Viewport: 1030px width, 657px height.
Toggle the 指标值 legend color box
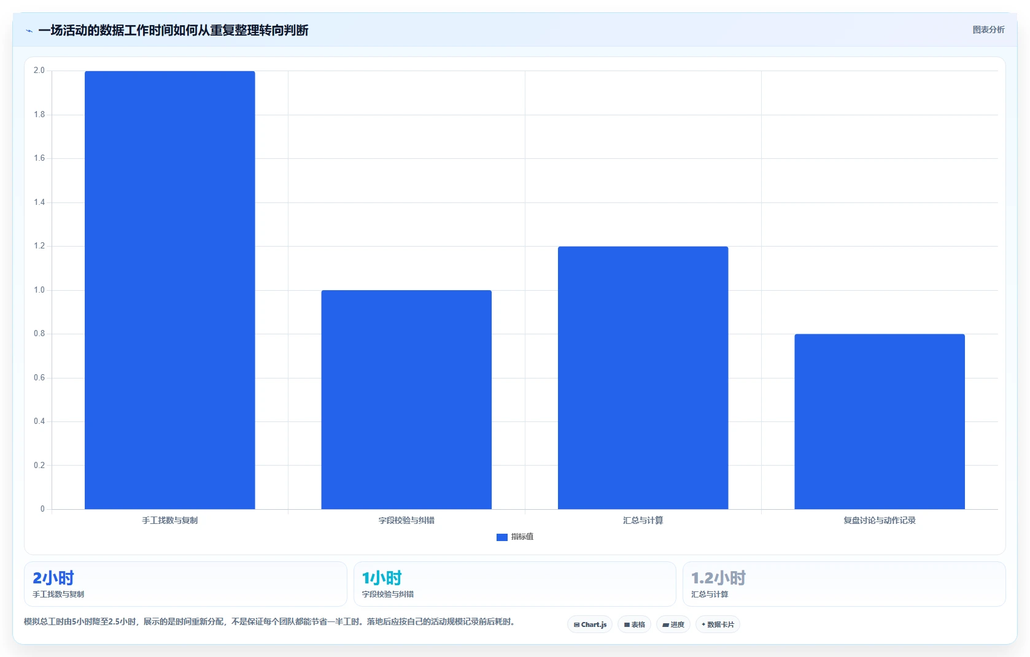tap(501, 537)
